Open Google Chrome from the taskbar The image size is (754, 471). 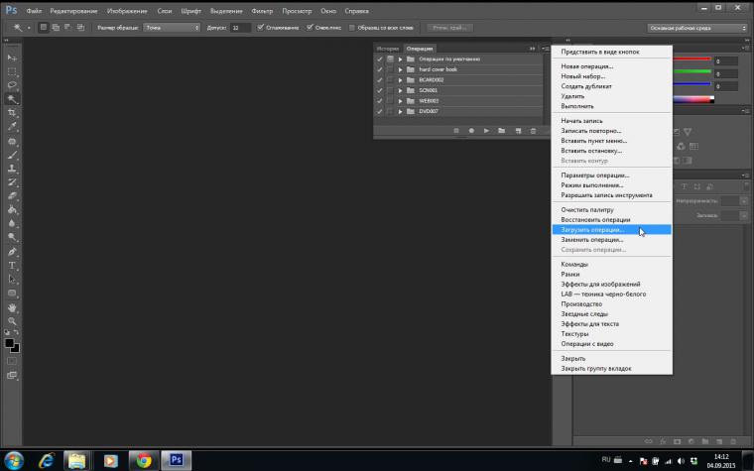click(x=143, y=460)
